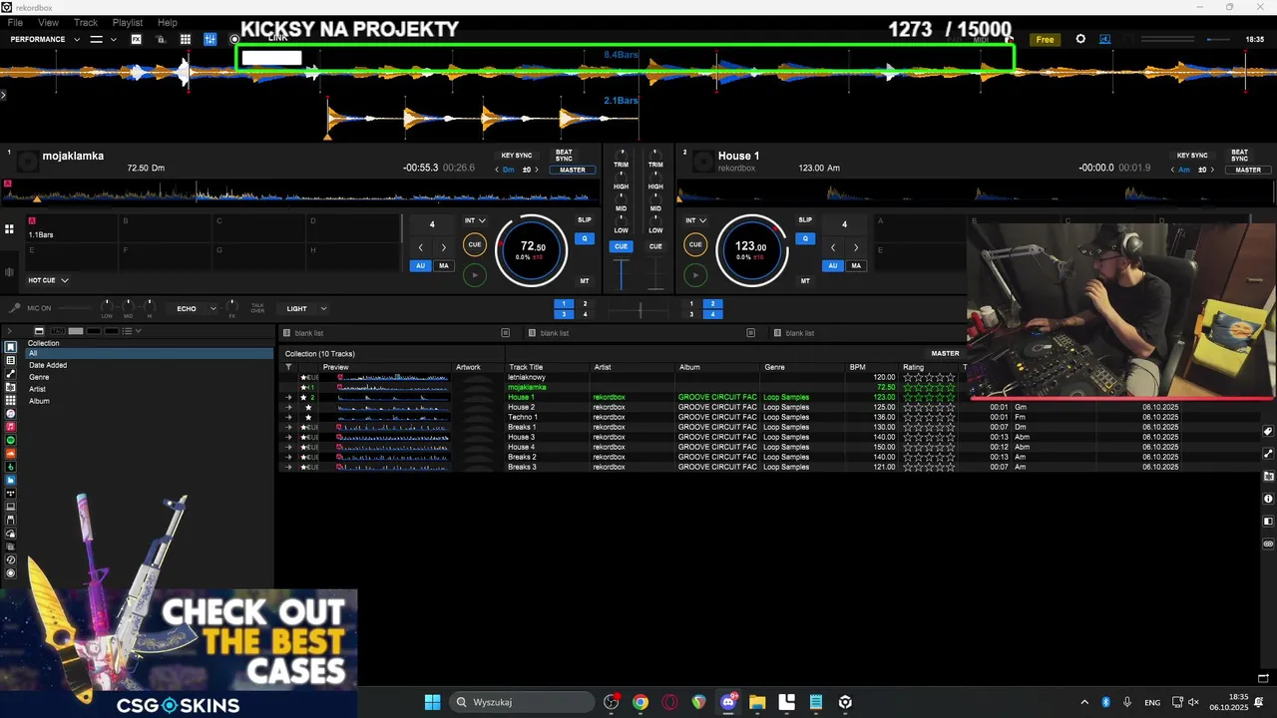Click the Tag icon on the right edge

tap(1268, 432)
